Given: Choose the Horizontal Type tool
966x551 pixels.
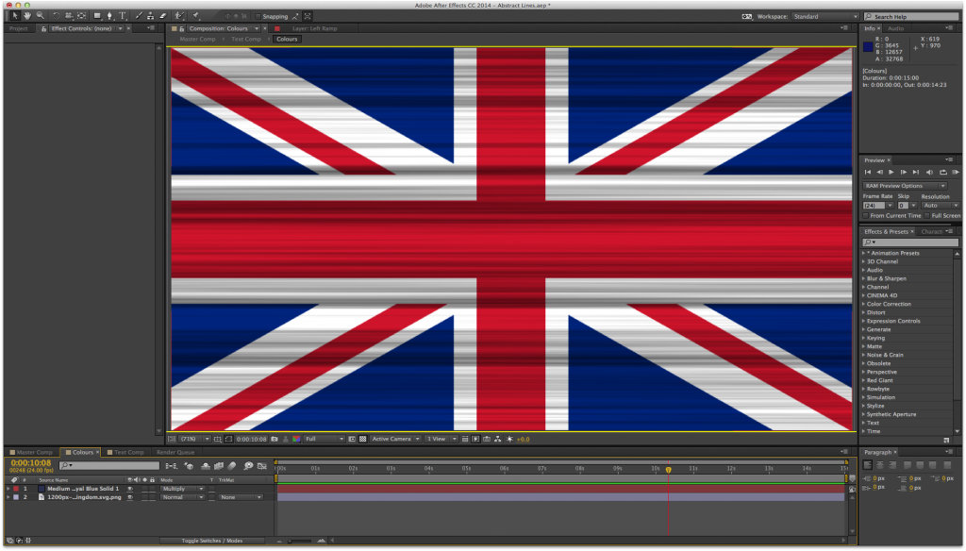Looking at the screenshot, I should [123, 16].
